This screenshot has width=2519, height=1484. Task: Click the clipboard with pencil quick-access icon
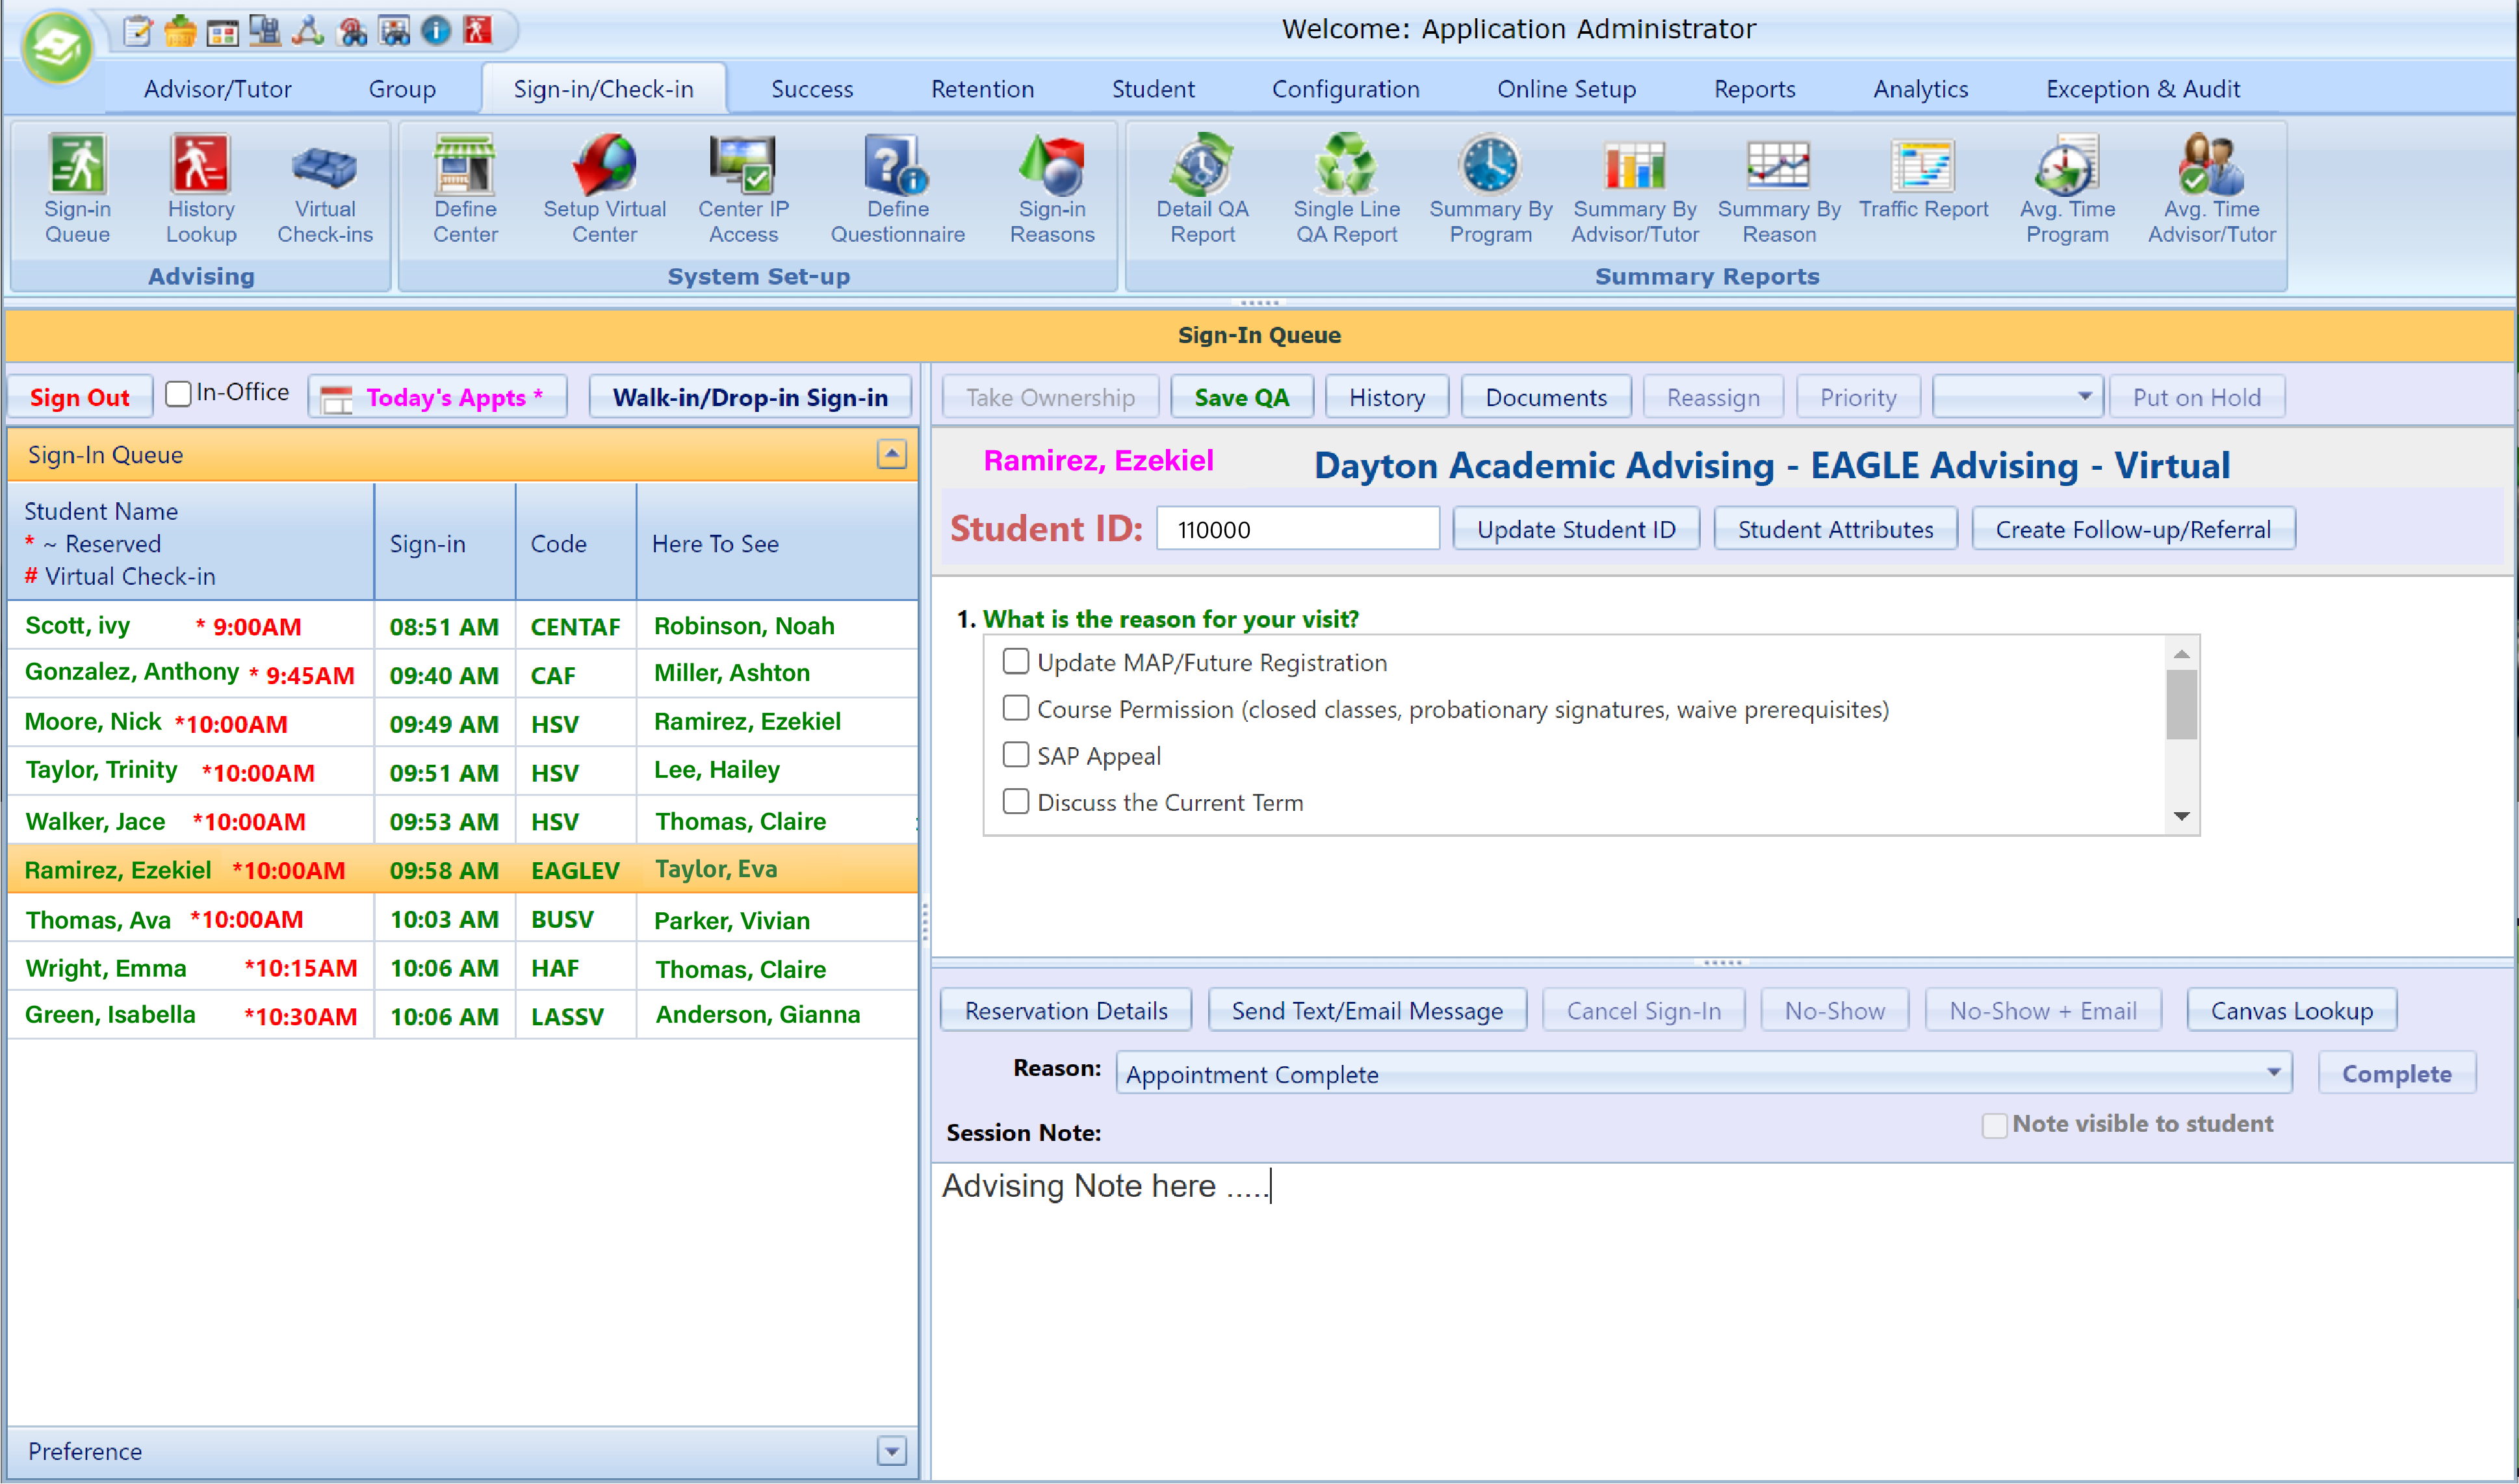coord(137,32)
